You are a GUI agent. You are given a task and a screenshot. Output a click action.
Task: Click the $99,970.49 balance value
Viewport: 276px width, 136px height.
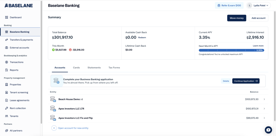[x=252, y=118]
